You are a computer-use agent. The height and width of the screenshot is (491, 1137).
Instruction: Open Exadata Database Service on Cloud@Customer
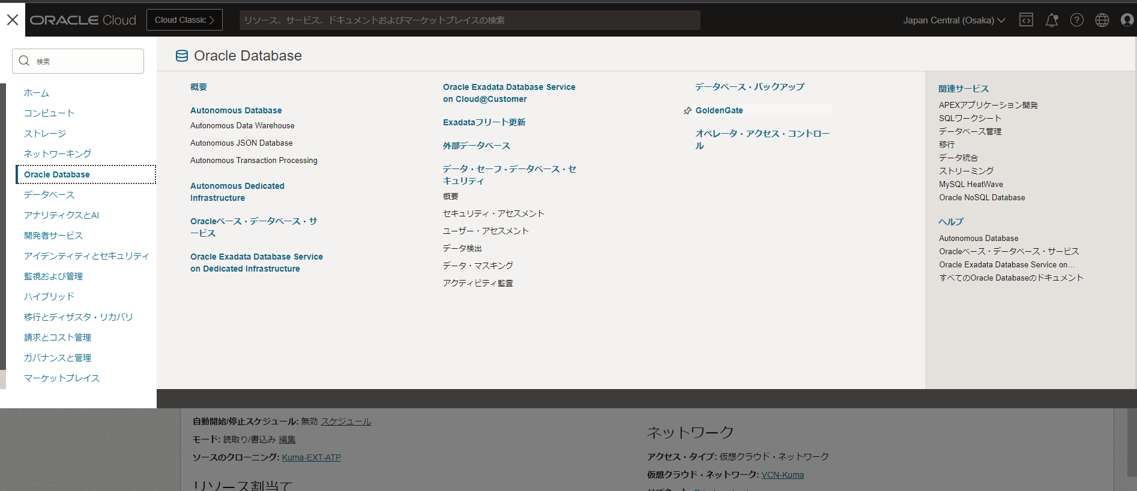(x=509, y=93)
